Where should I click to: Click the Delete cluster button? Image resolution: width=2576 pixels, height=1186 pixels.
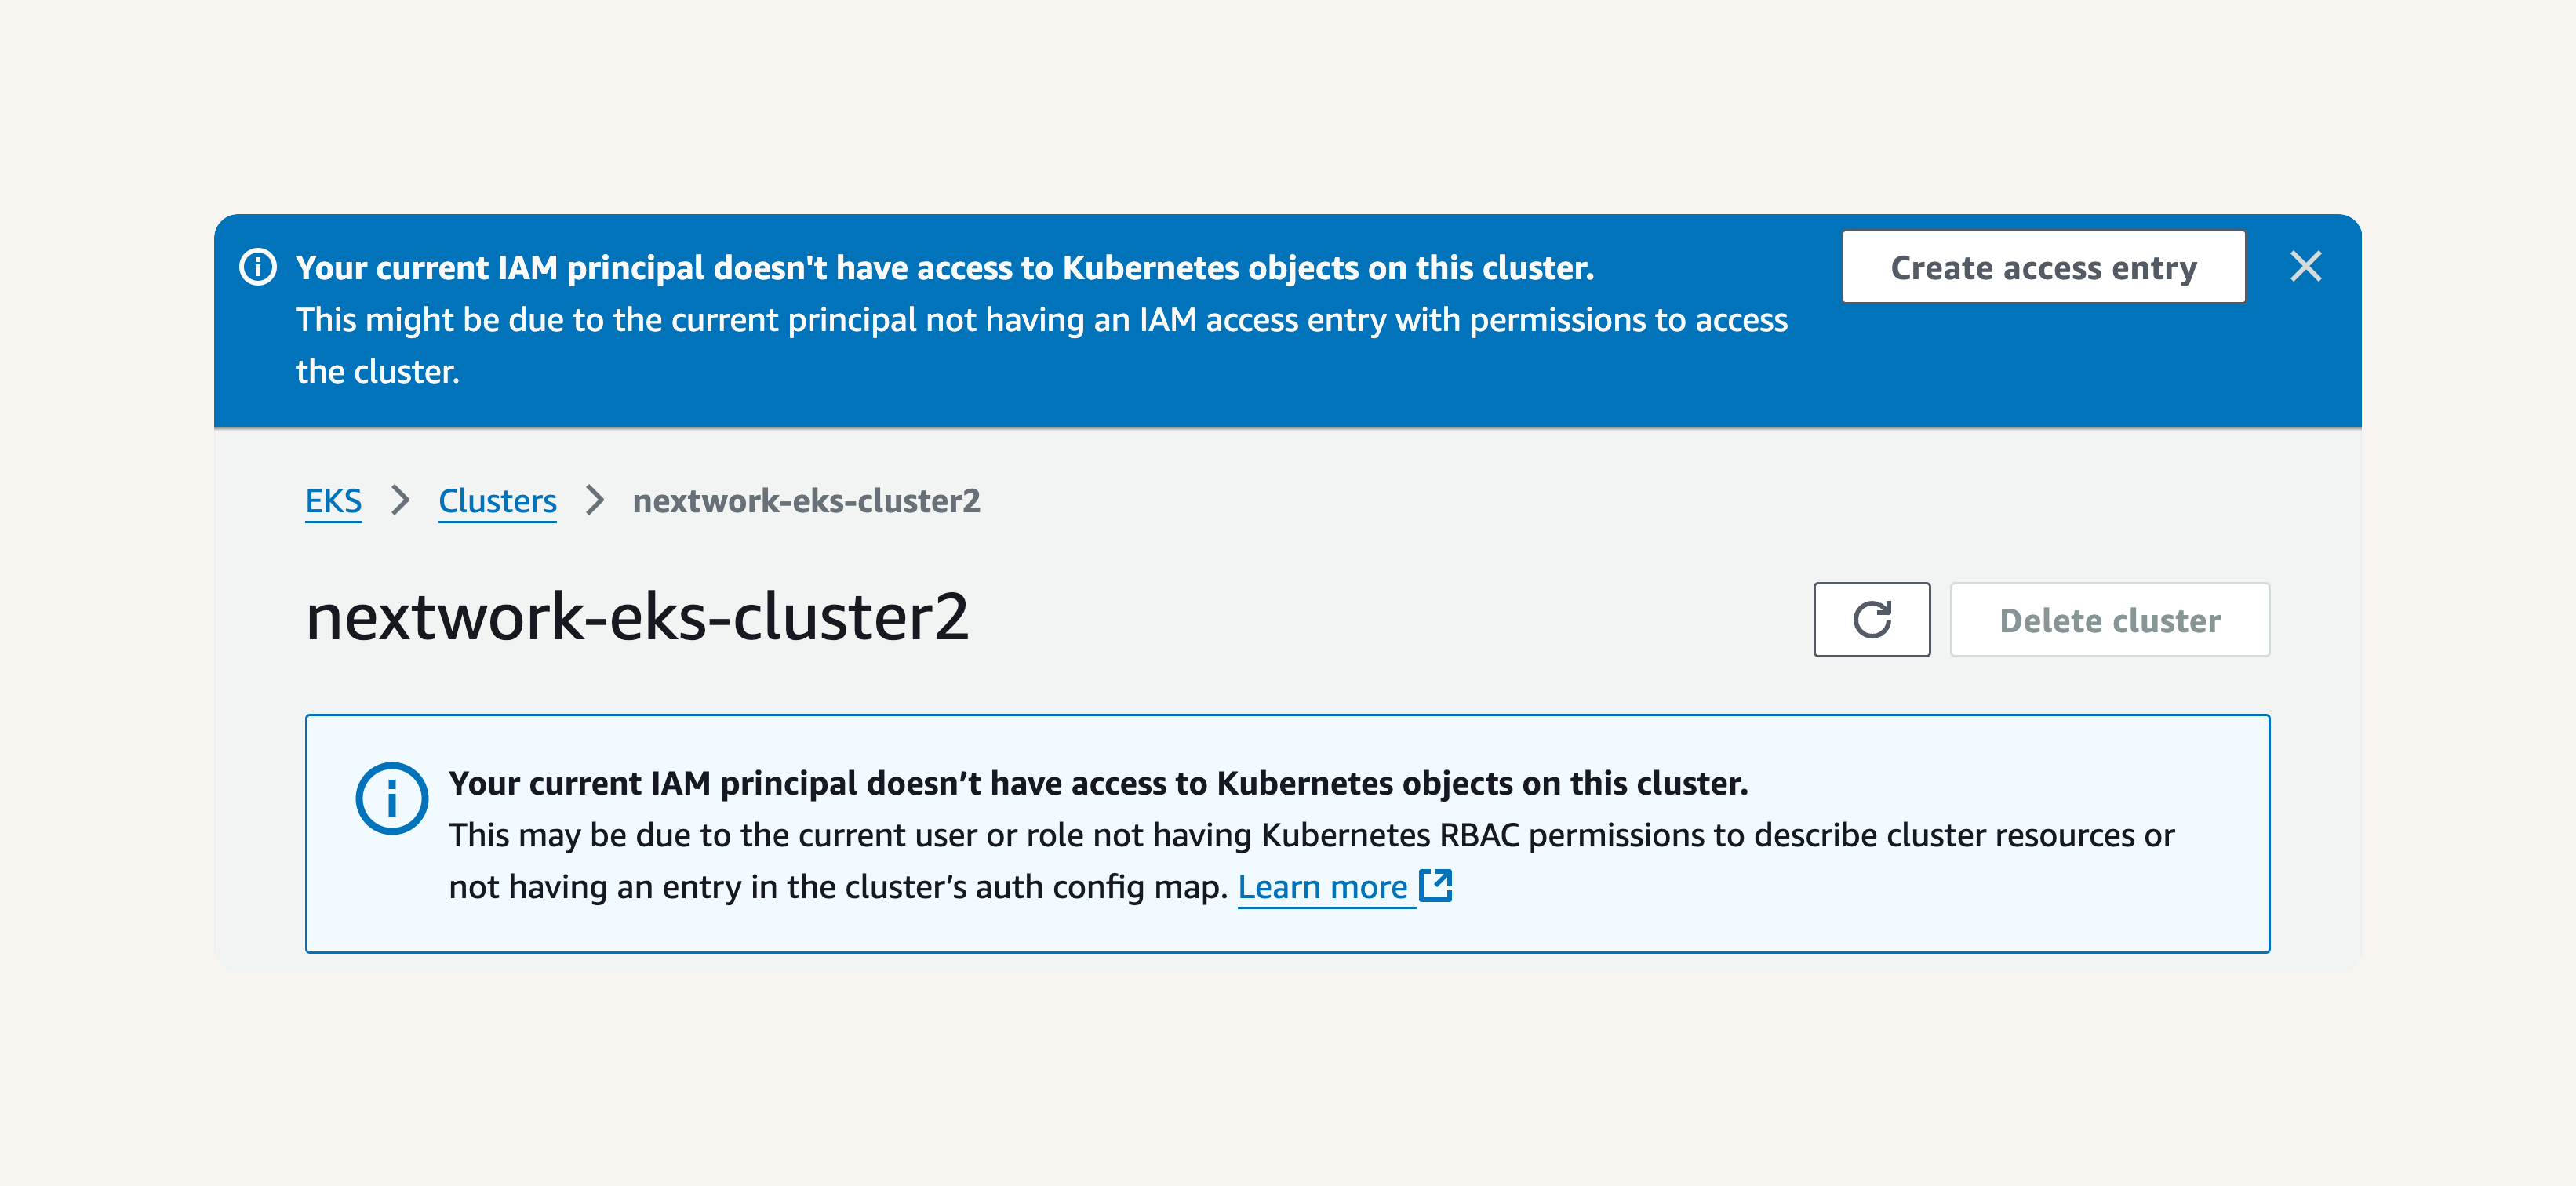point(2109,620)
